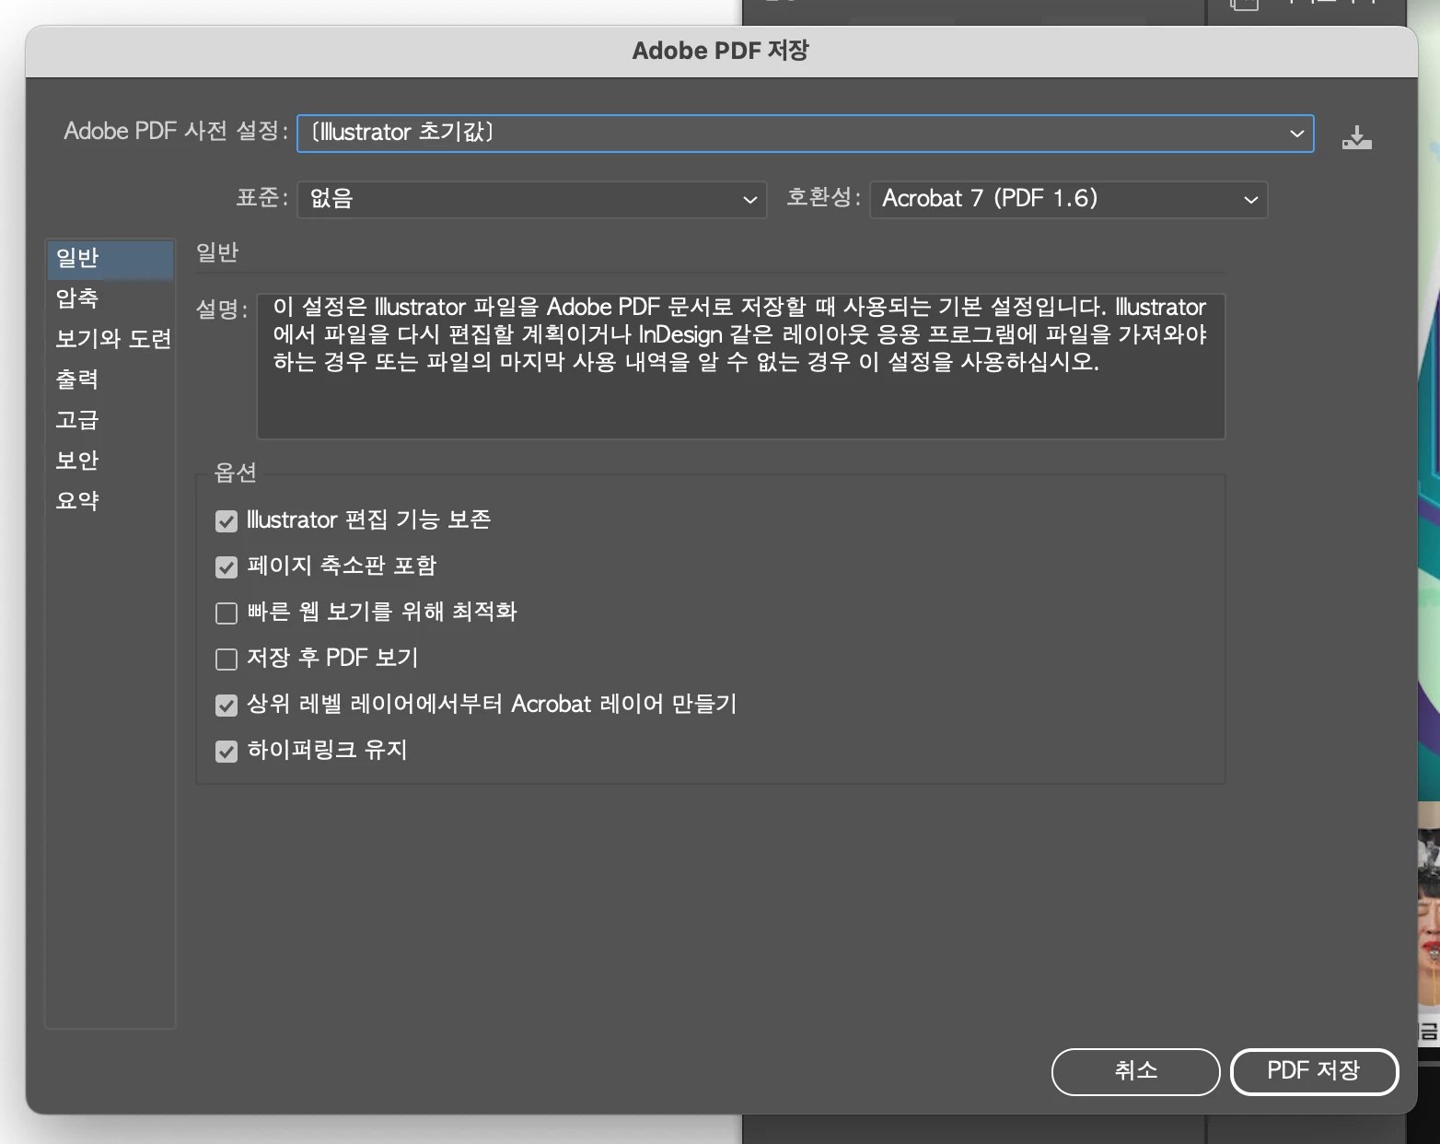The width and height of the screenshot is (1440, 1144).
Task: Click inside the 설명 description text box
Action: tap(740, 366)
